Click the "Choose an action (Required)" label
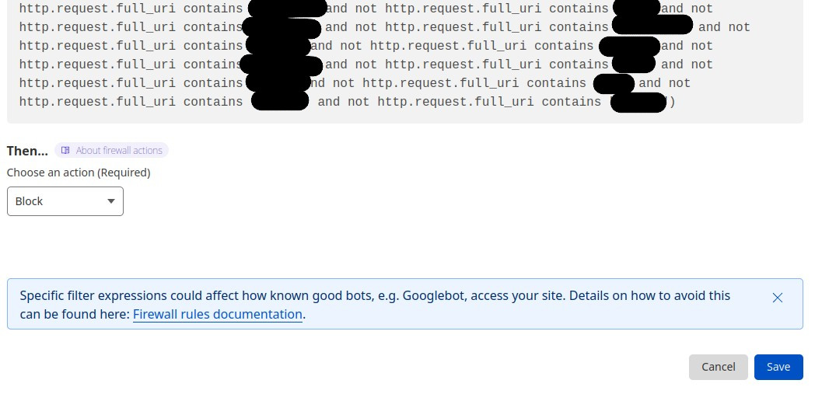The image size is (829, 401). pos(79,173)
